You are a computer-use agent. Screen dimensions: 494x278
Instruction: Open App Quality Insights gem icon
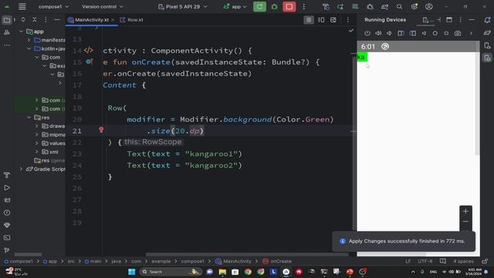point(7,225)
